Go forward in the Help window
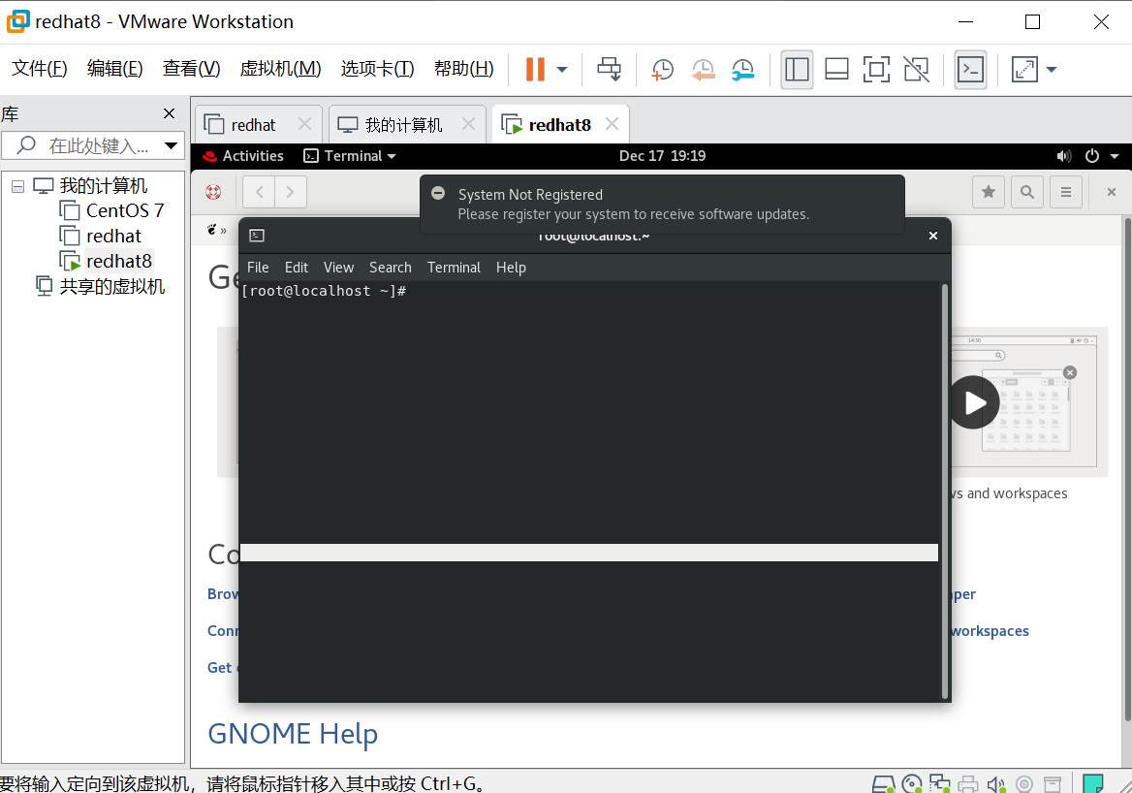 (291, 192)
